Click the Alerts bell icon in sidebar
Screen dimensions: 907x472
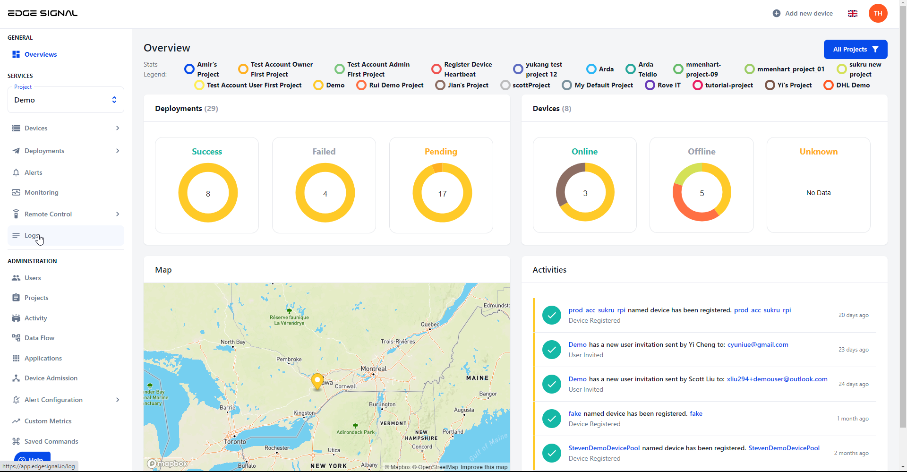(16, 172)
